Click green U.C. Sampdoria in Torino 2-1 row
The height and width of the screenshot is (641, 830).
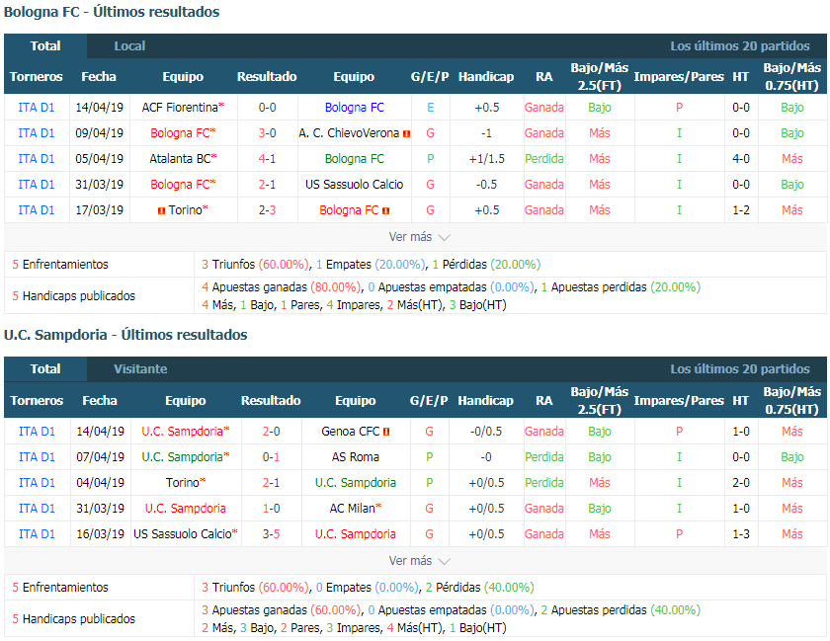[355, 483]
